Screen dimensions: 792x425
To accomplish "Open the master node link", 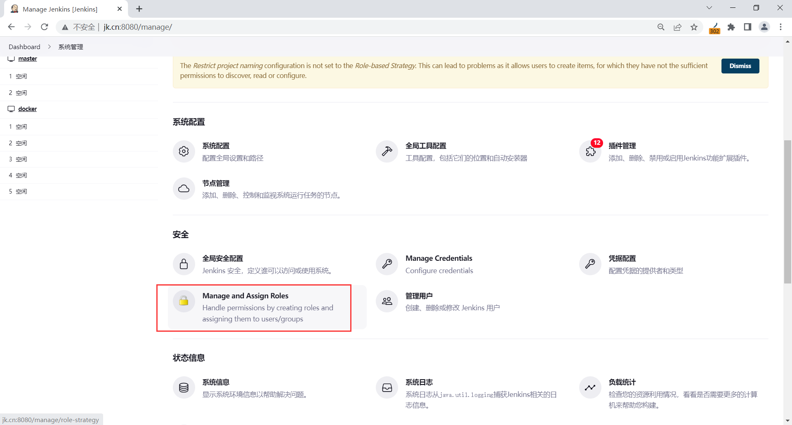I will coord(28,59).
